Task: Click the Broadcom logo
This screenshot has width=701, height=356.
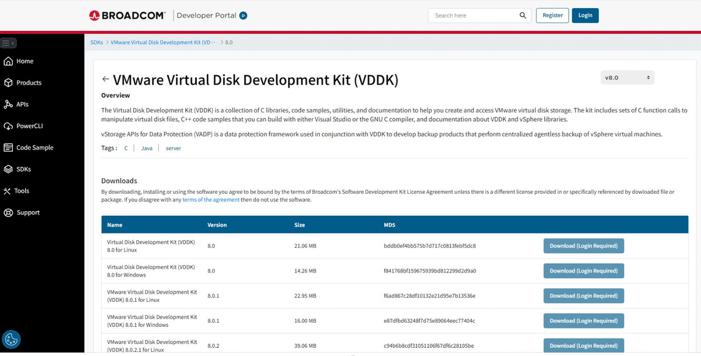Action: pyautogui.click(x=127, y=15)
